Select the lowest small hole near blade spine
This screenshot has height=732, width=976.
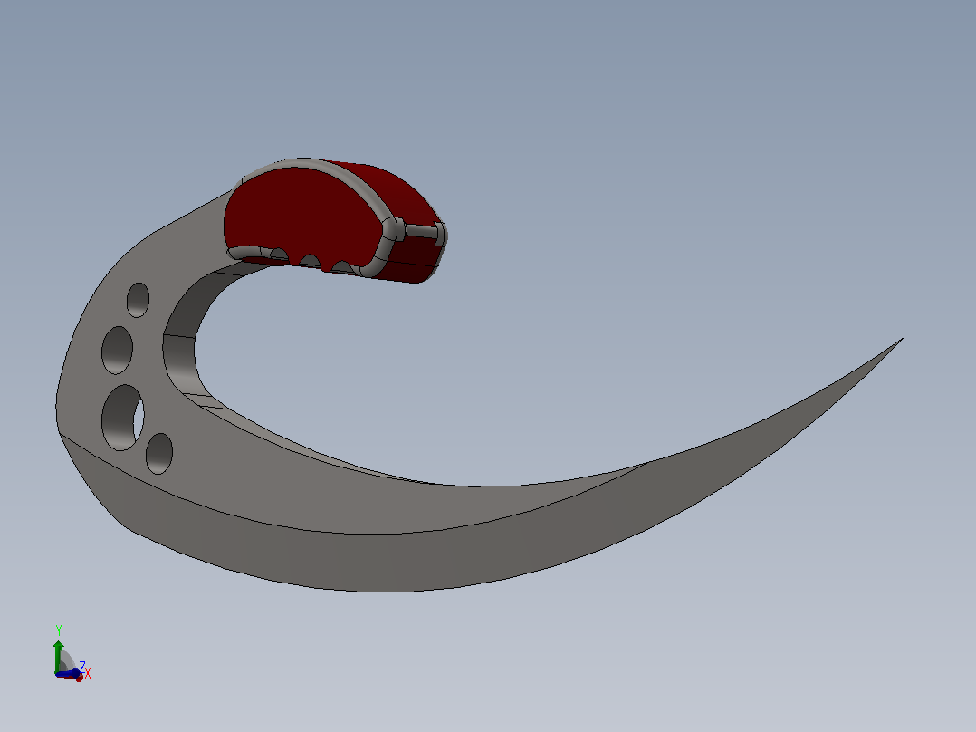point(159,454)
